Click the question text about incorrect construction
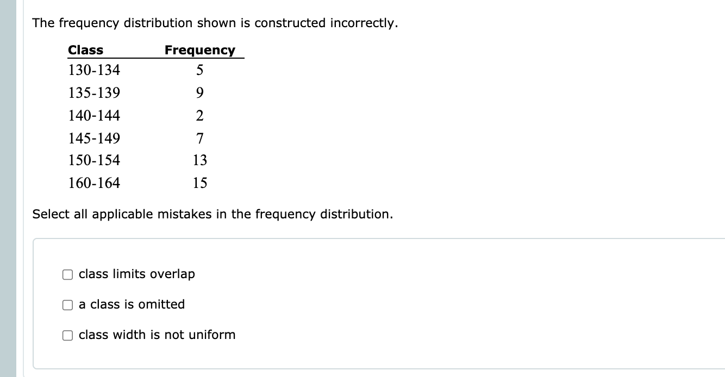The height and width of the screenshot is (377, 725). pyautogui.click(x=215, y=23)
